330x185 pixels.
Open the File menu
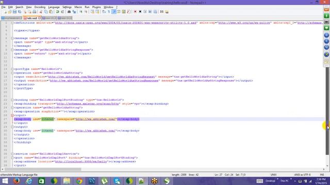coord(4,7)
